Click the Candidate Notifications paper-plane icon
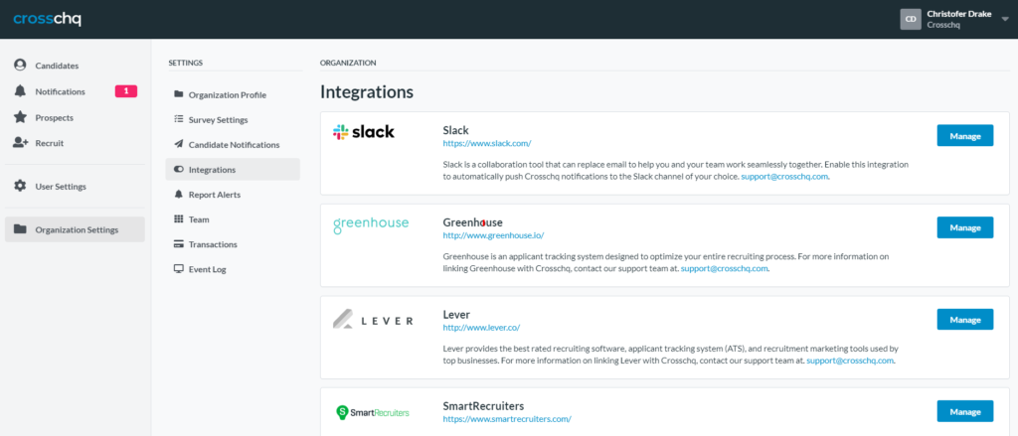The width and height of the screenshot is (1018, 436). click(178, 144)
